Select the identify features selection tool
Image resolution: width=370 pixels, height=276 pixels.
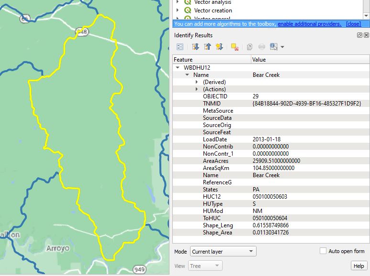274,47
